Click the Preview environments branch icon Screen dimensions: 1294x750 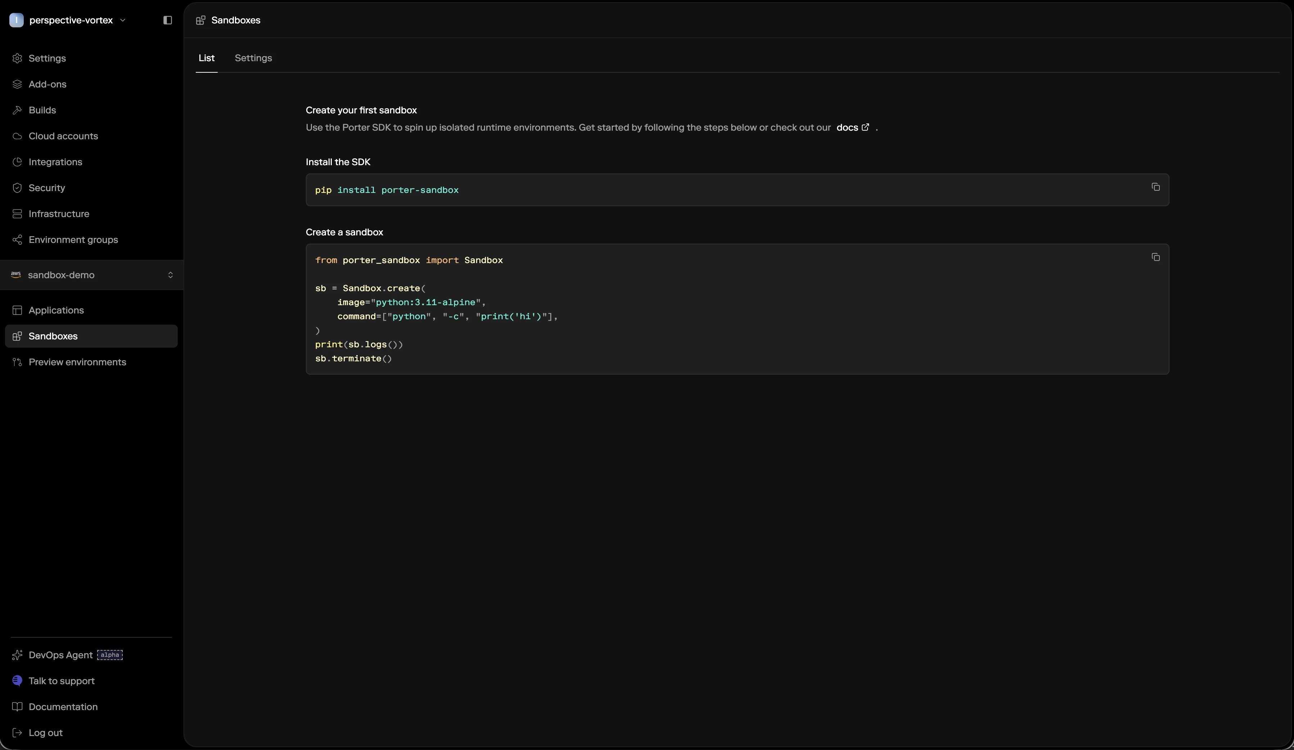pos(17,362)
